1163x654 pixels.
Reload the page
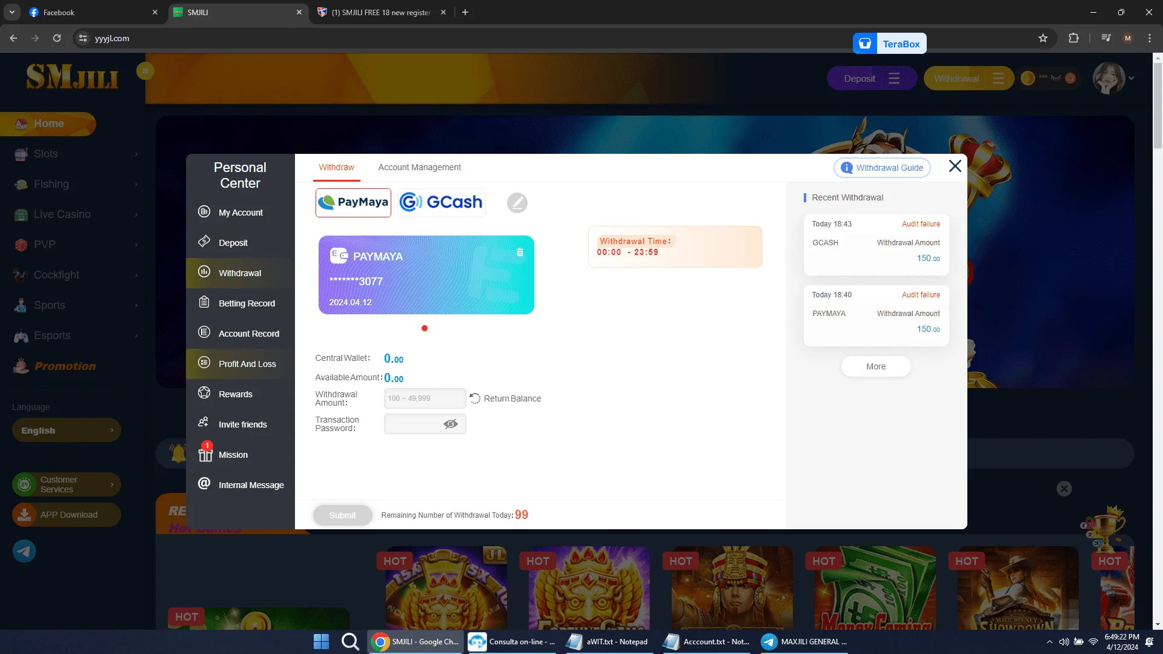pos(57,38)
